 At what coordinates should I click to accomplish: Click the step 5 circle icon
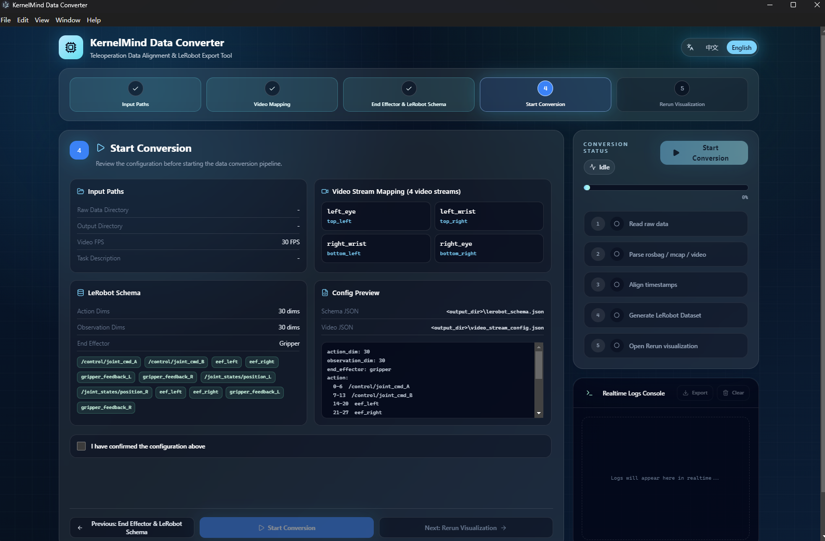pyautogui.click(x=682, y=88)
